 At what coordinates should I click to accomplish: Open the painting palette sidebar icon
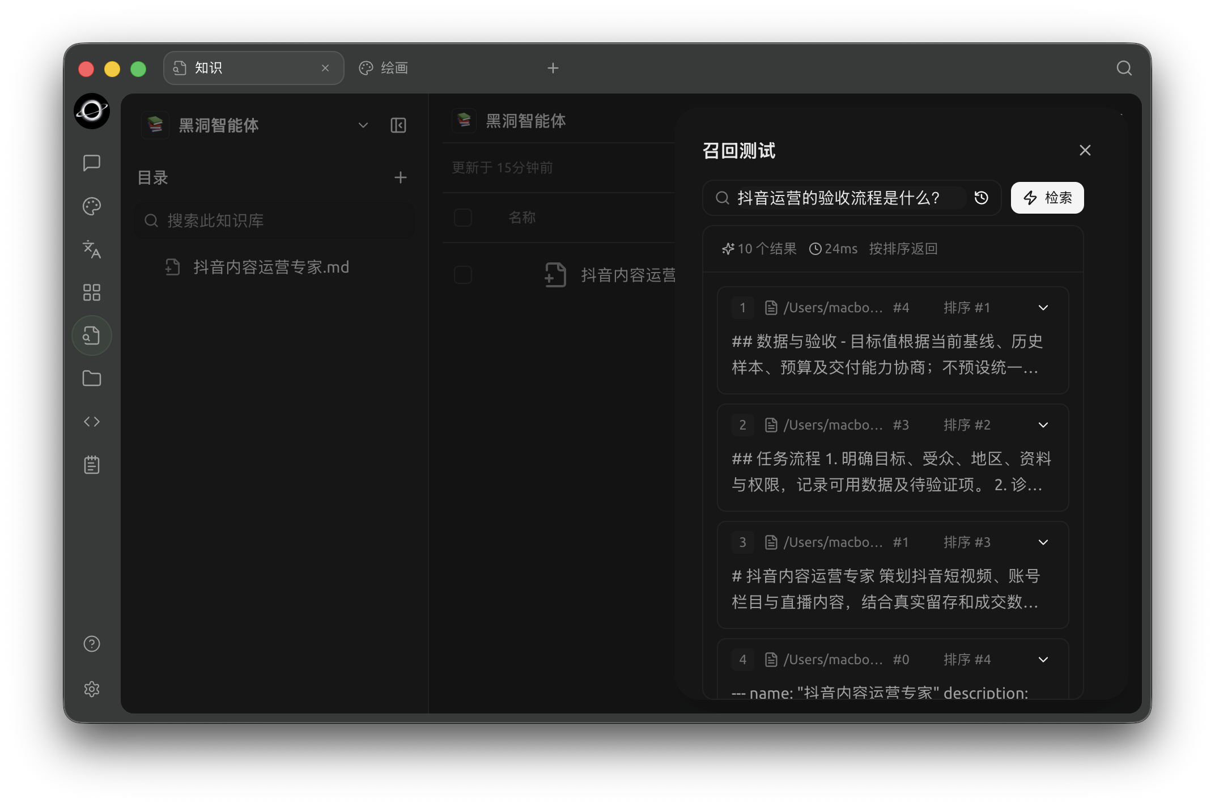tap(92, 206)
